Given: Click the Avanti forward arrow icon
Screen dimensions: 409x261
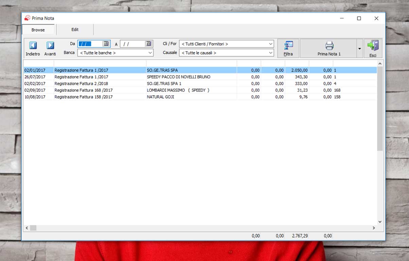Looking at the screenshot, I should pos(50,46).
